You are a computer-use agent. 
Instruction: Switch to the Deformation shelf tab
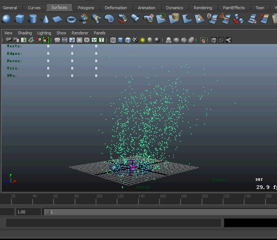[x=116, y=8]
